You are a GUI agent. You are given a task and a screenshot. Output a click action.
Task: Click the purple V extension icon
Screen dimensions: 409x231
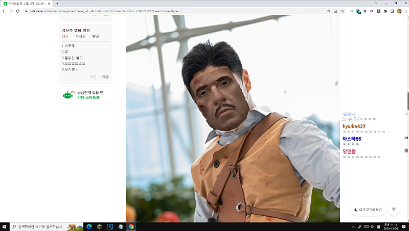[365, 11]
